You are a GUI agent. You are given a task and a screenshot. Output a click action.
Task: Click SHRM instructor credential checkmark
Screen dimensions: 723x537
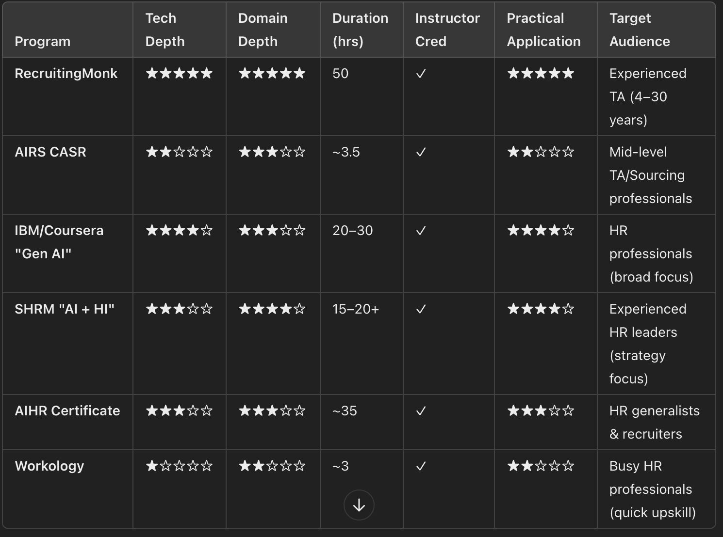click(421, 309)
